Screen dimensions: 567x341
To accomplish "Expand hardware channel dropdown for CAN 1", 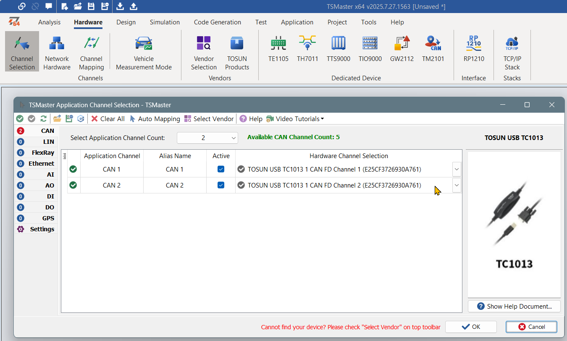I will 457,169.
